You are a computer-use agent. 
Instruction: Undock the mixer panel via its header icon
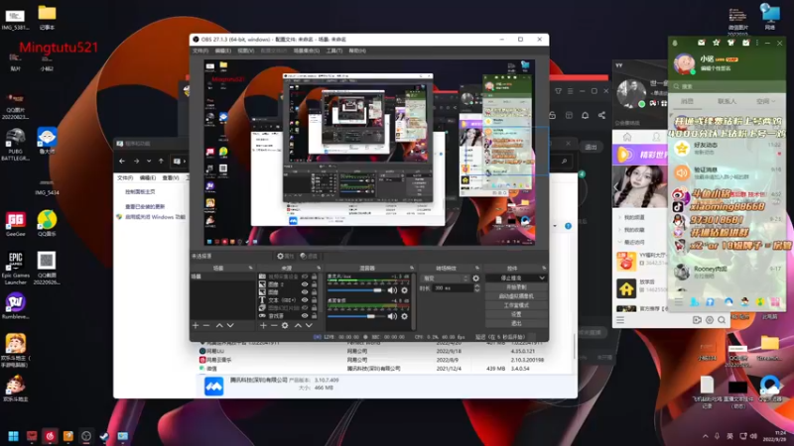coord(412,268)
